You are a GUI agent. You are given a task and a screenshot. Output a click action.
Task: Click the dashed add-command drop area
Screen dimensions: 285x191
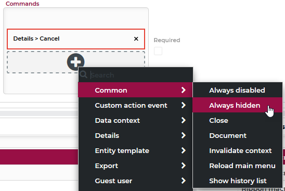coord(76,62)
